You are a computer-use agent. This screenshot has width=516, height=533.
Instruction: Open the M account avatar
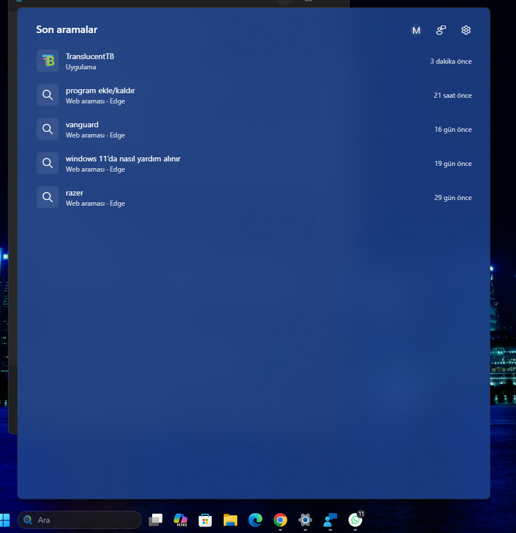[416, 30]
